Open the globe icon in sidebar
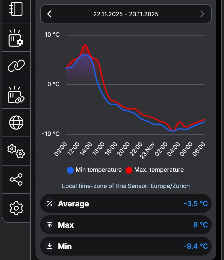The height and width of the screenshot is (260, 224). coord(16,123)
